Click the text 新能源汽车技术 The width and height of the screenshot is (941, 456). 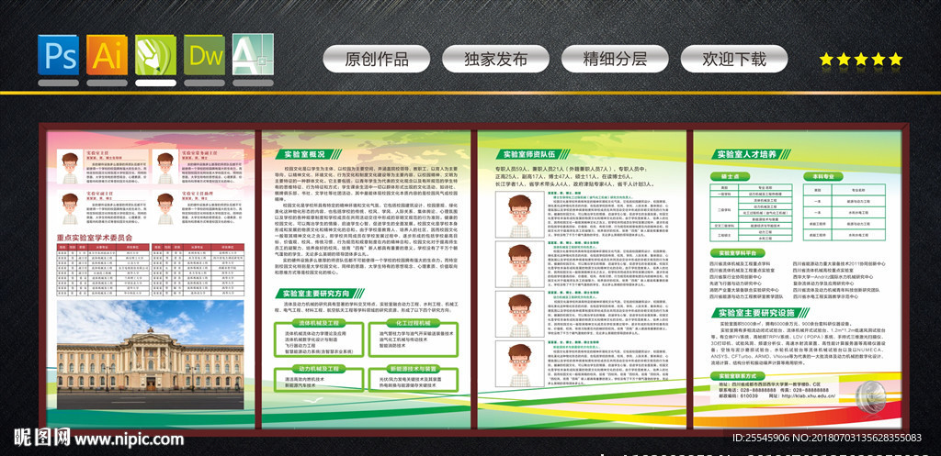click(x=300, y=386)
